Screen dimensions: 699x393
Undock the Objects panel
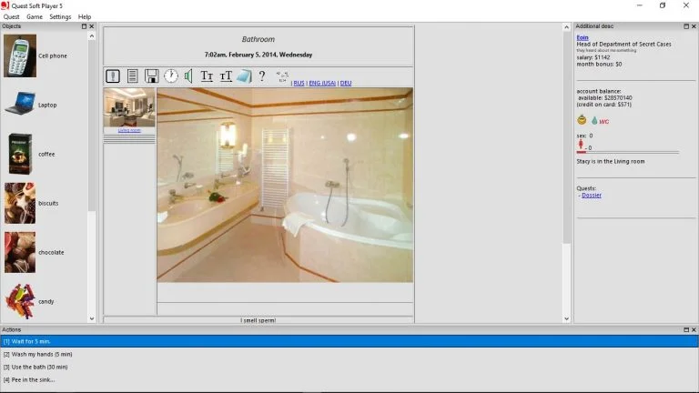pyautogui.click(x=84, y=26)
